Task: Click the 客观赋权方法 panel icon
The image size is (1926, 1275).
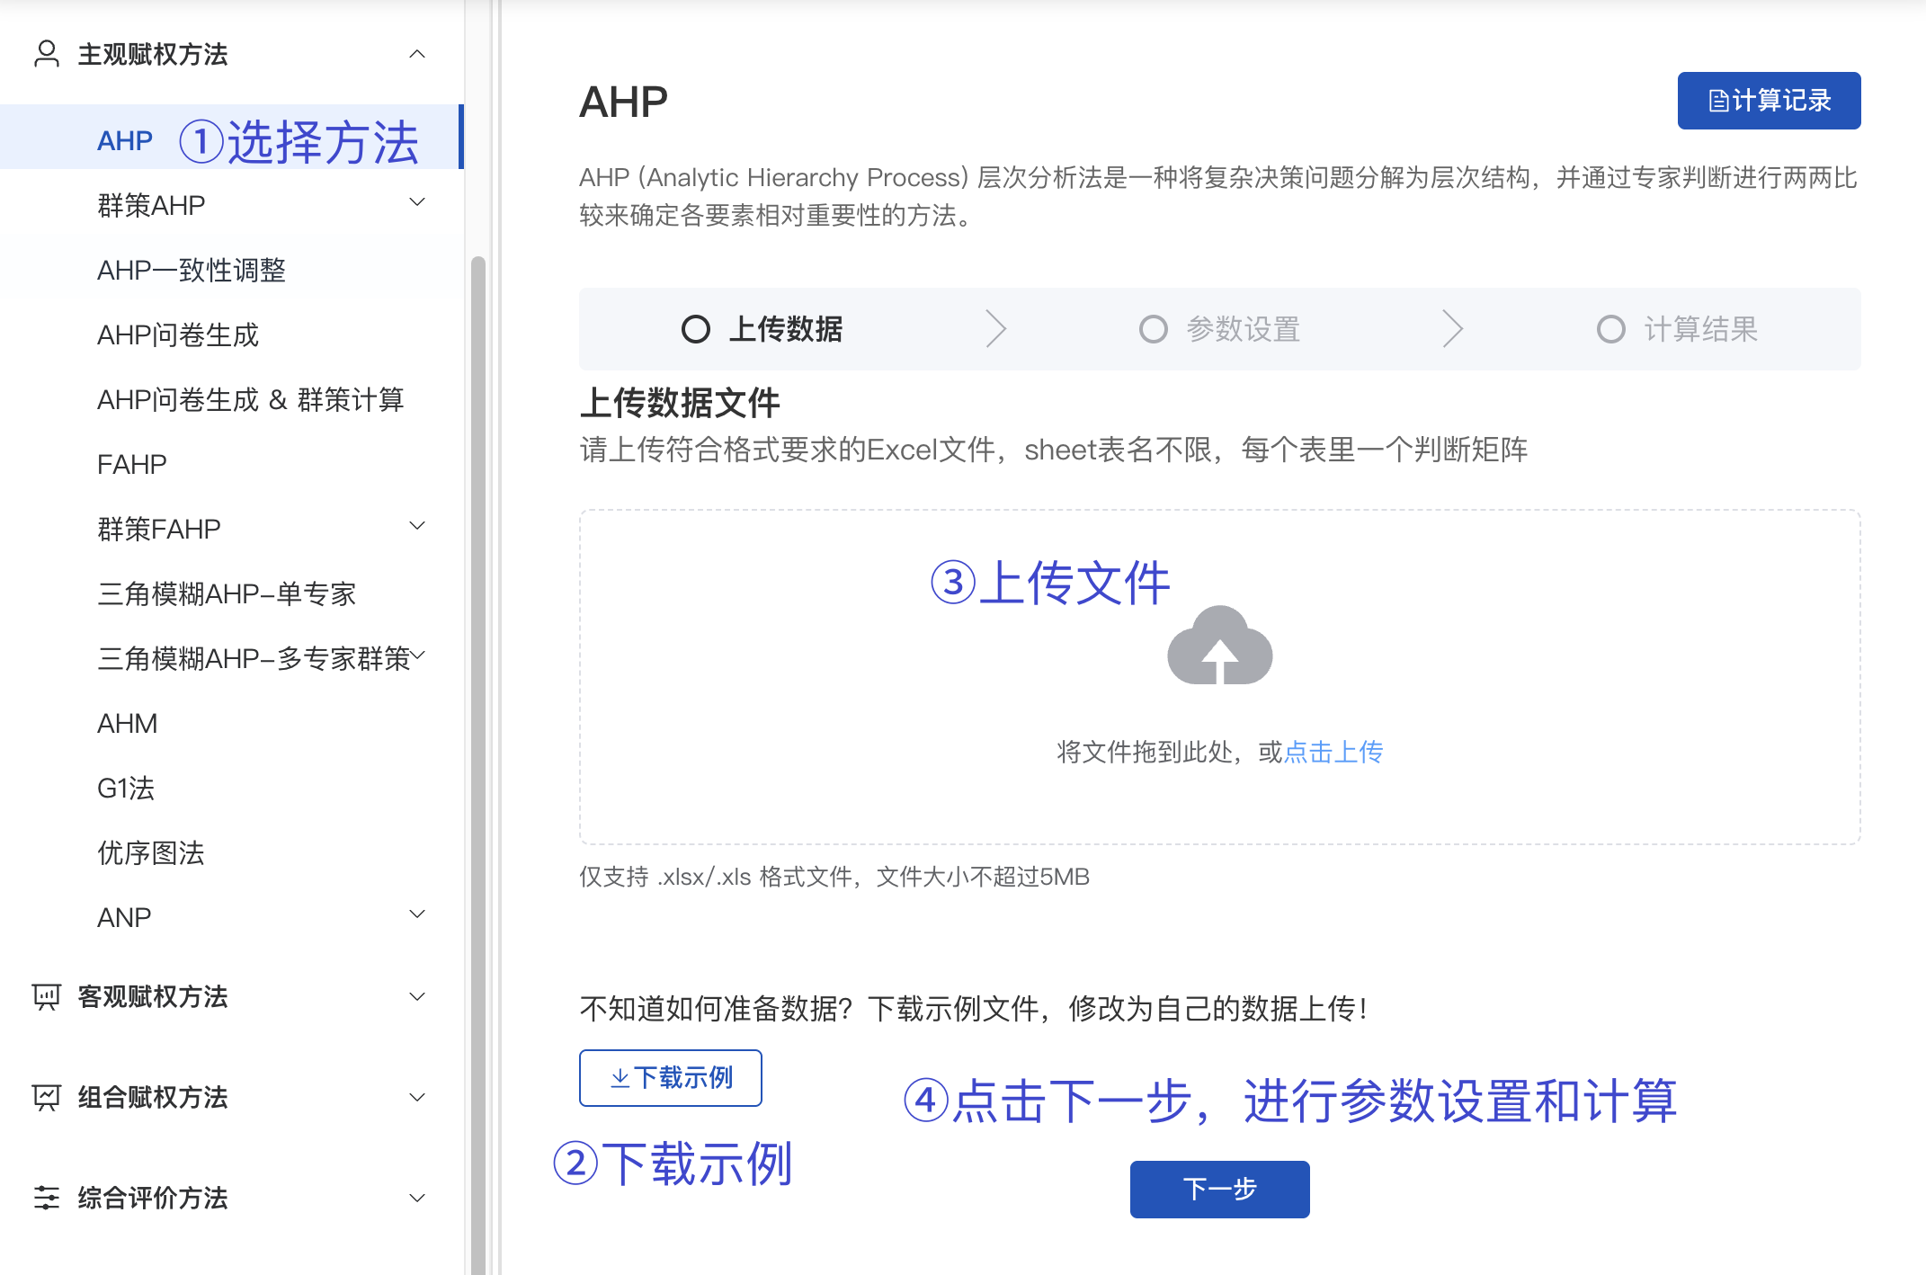Action: tap(45, 996)
